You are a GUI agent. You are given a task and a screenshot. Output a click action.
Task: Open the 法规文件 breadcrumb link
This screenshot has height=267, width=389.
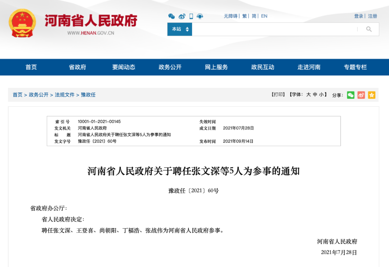(x=64, y=95)
